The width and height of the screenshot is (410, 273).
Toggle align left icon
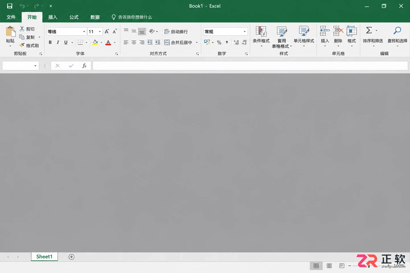coord(126,42)
